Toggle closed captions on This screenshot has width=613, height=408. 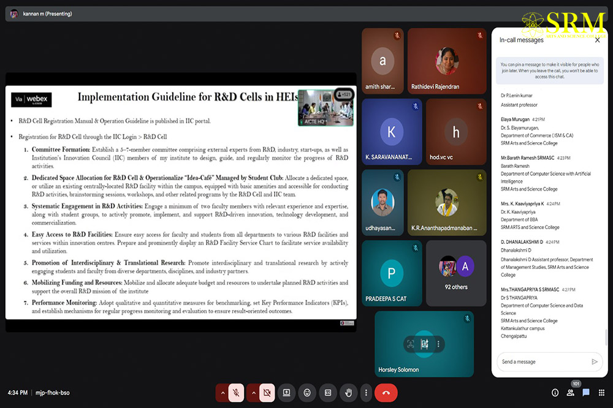tap(328, 393)
